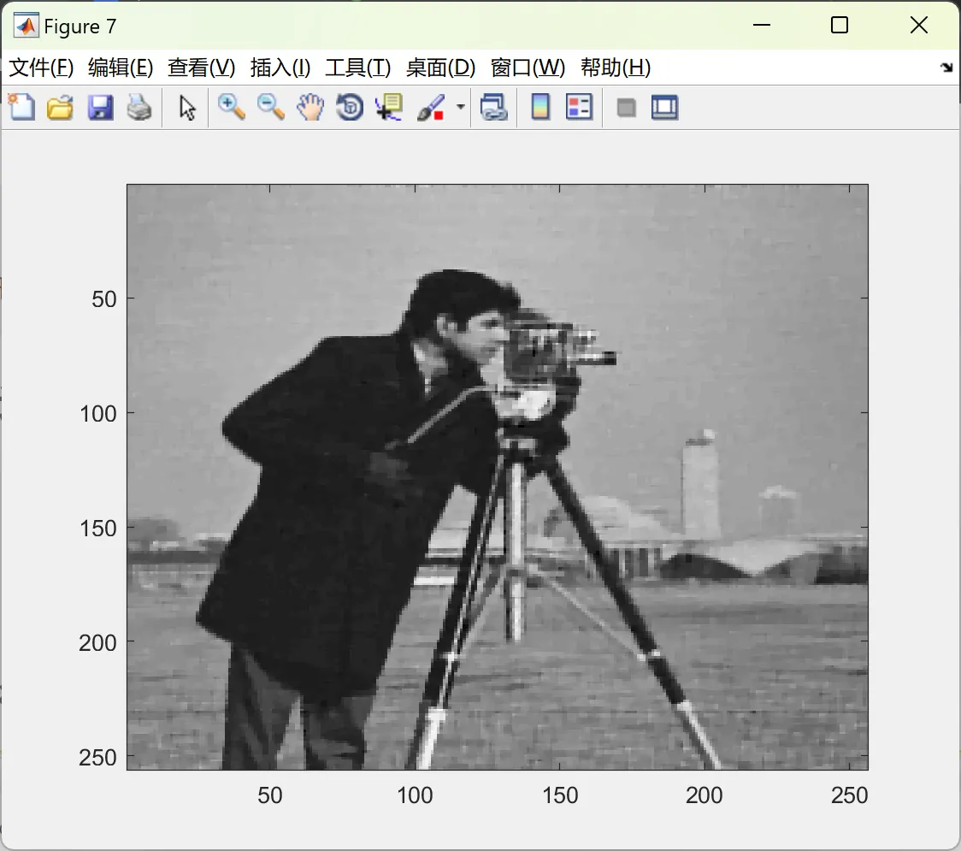Open the 插入(I) menu

pyautogui.click(x=280, y=68)
